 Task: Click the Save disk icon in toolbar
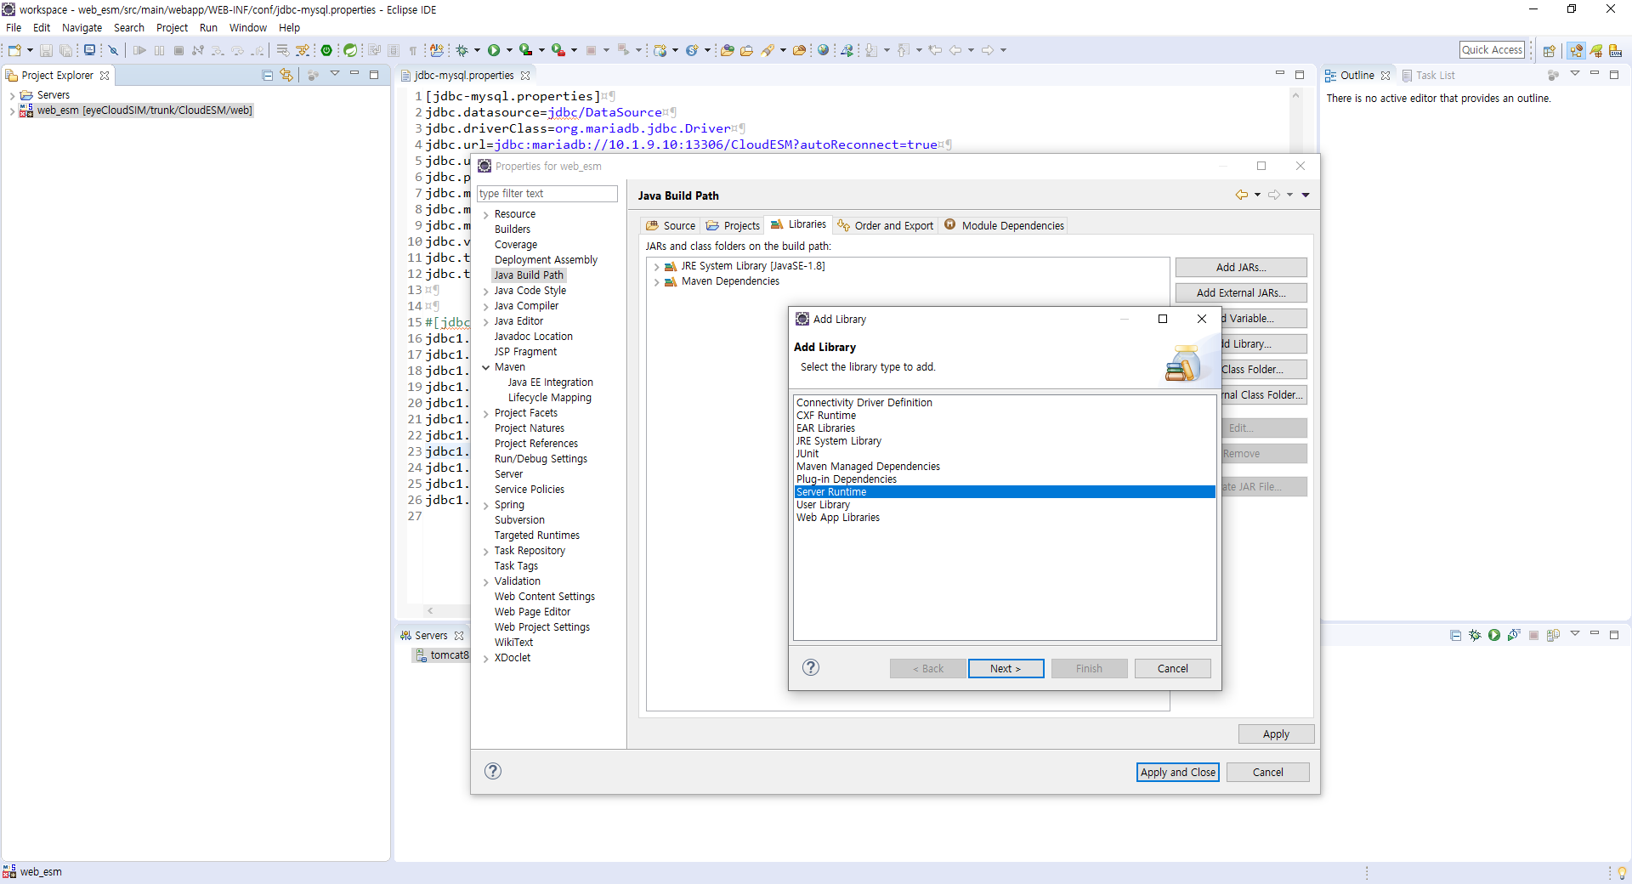pyautogui.click(x=46, y=50)
